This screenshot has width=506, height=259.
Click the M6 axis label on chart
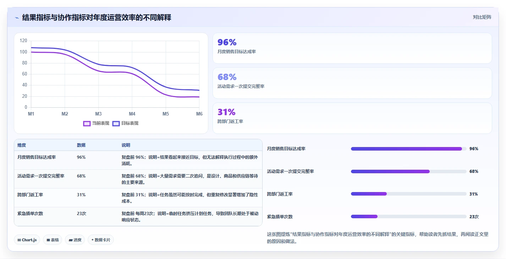click(x=199, y=114)
